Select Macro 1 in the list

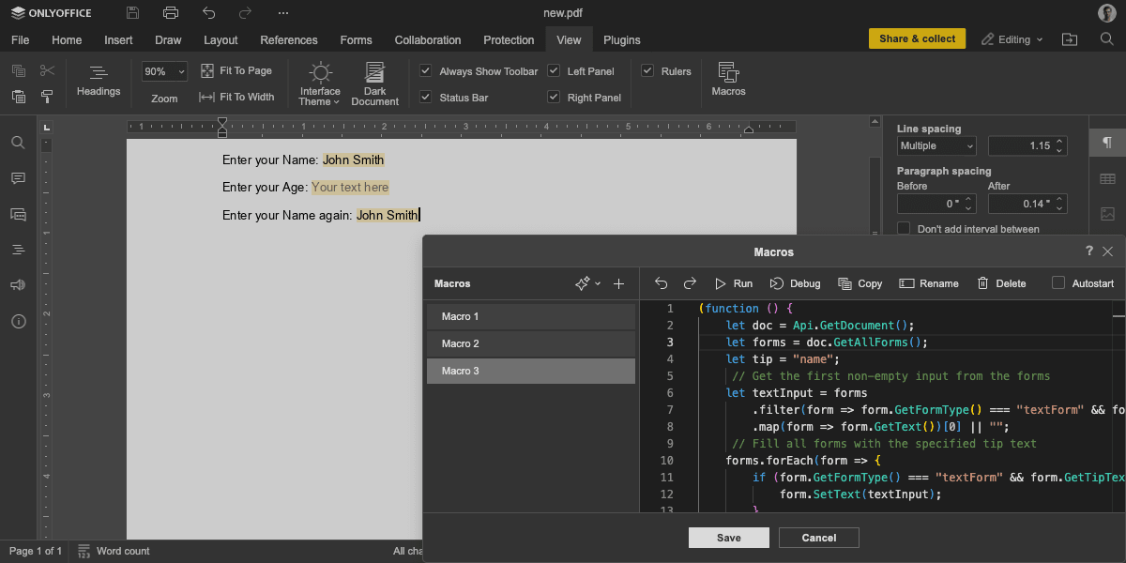point(531,316)
